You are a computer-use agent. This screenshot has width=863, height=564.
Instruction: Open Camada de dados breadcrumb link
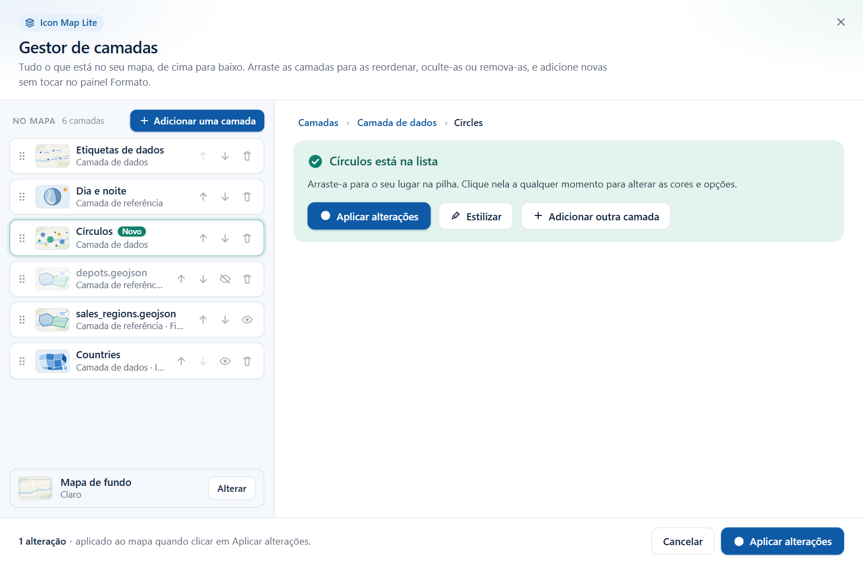click(x=397, y=123)
